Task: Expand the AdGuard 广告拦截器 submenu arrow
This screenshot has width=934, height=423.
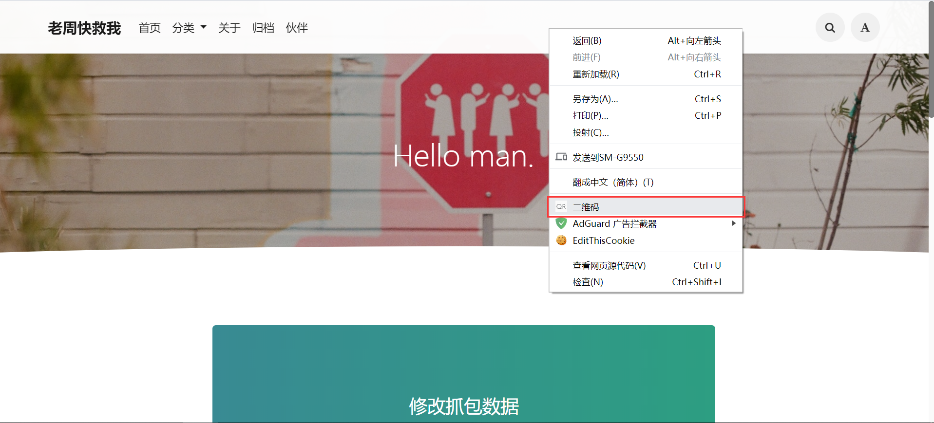Action: coord(733,223)
